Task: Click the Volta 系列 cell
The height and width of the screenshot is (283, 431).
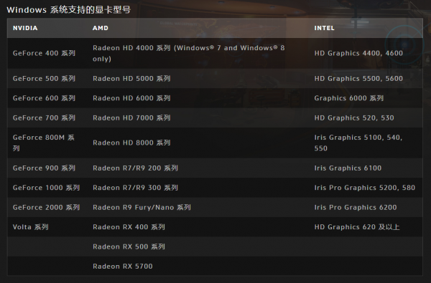Action: pyautogui.click(x=30, y=227)
